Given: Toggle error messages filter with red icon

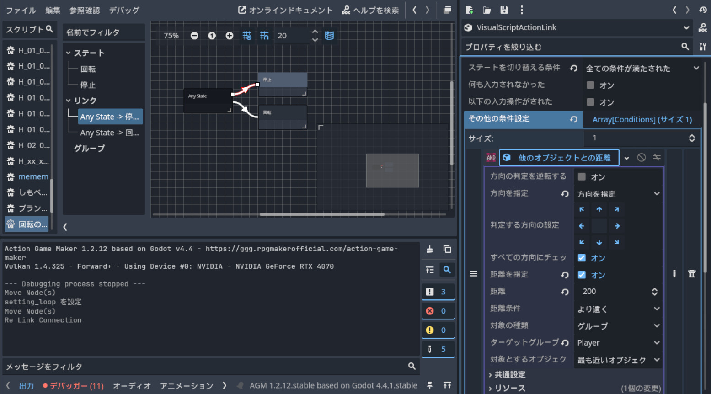Looking at the screenshot, I should (x=438, y=311).
